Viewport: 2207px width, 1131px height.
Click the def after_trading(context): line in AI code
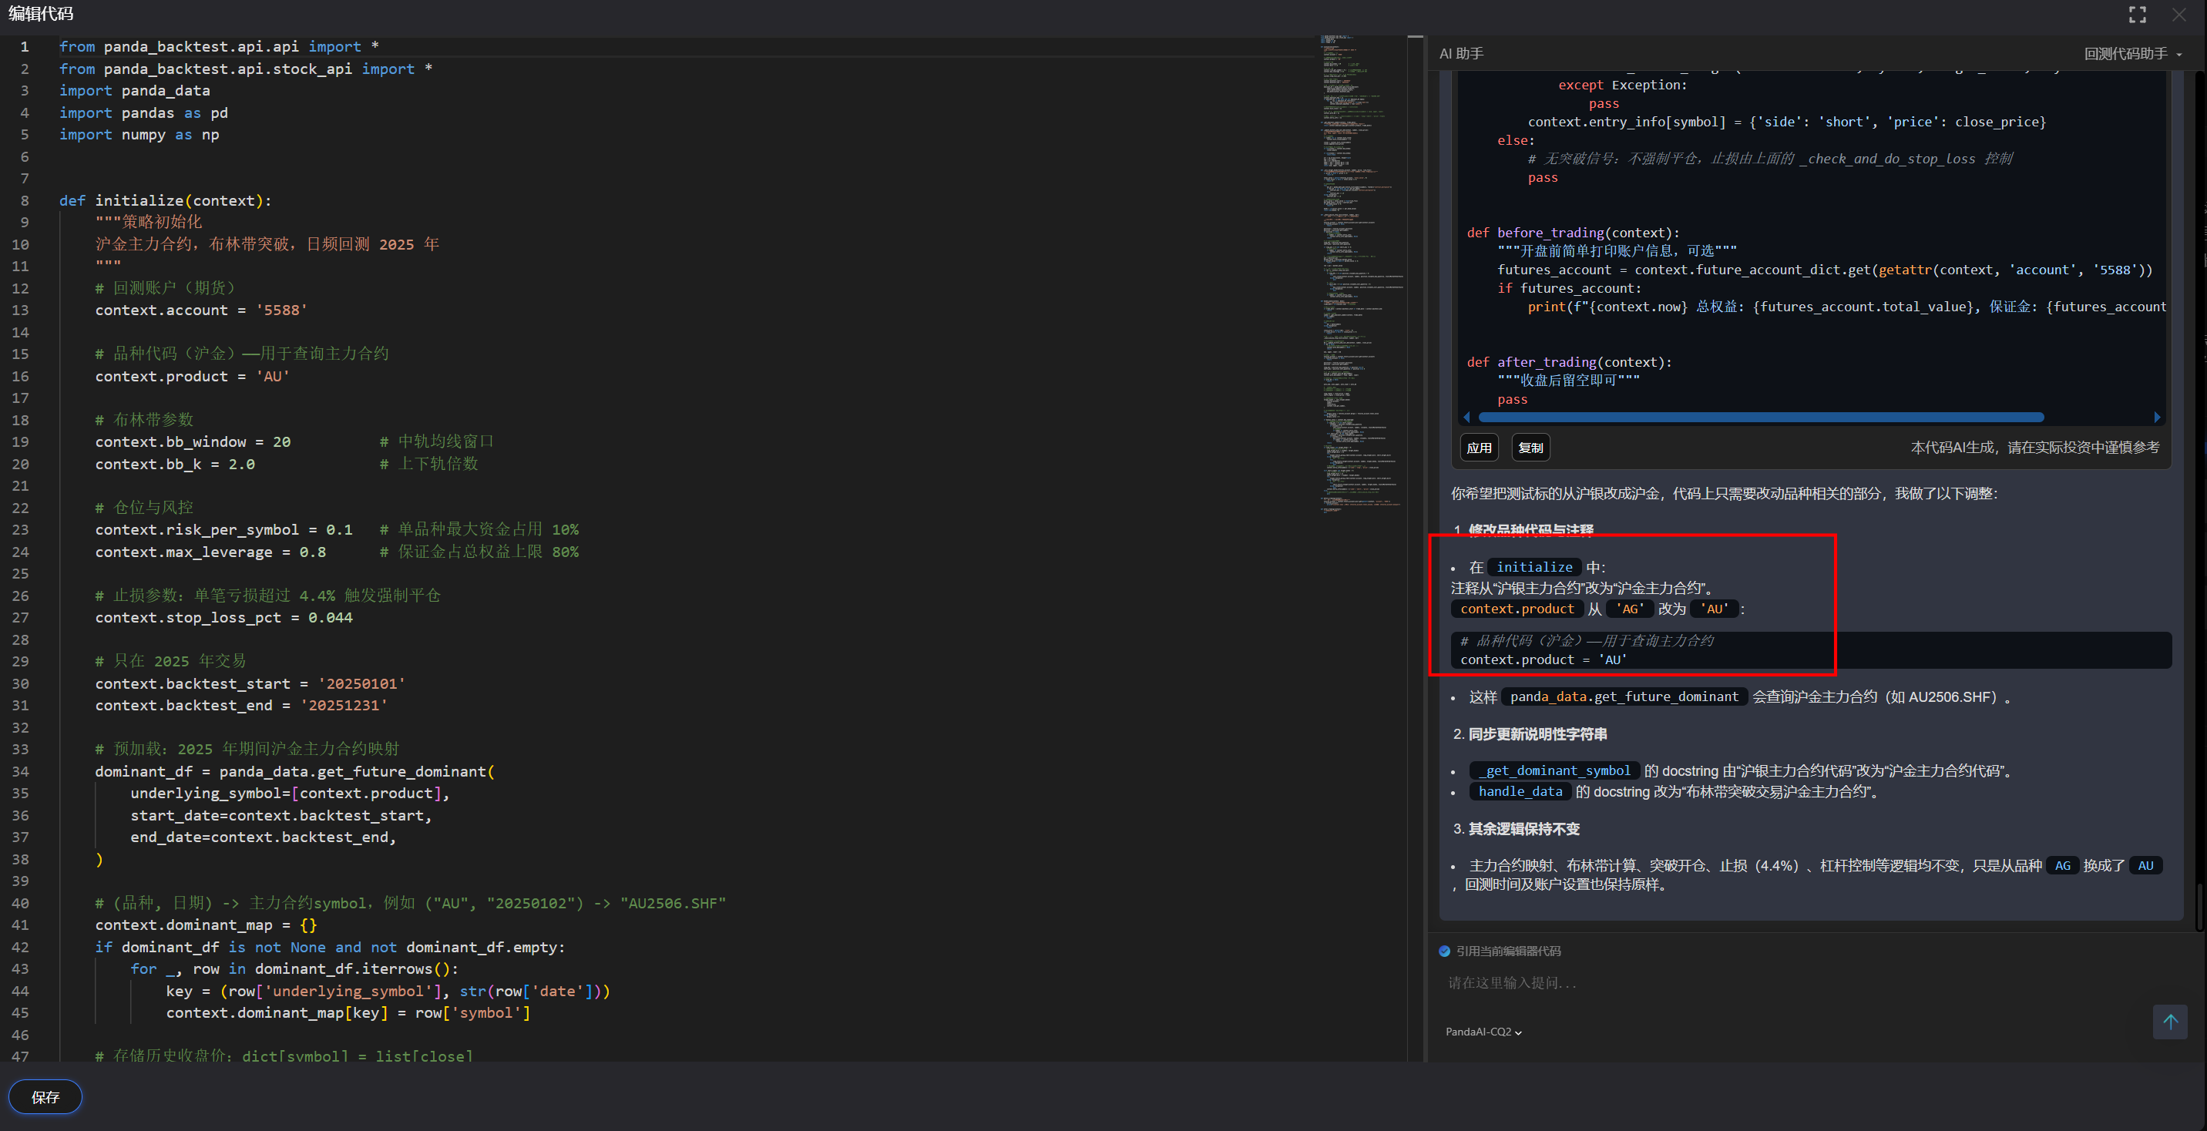[x=1569, y=362]
